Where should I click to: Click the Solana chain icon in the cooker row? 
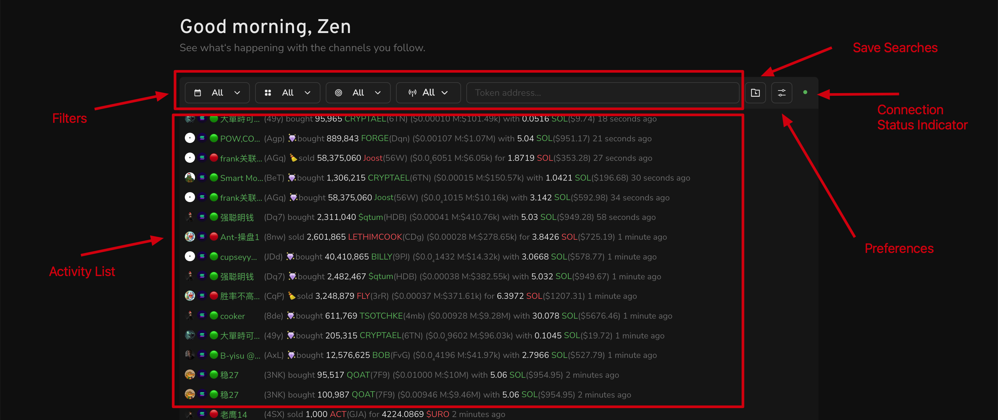coord(202,315)
